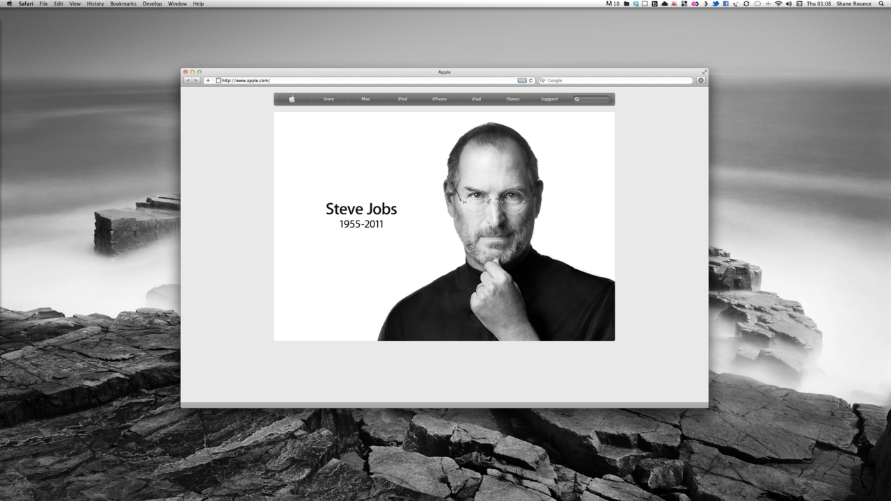This screenshot has height=501, width=891.
Task: Open the History menu
Action: coord(95,3)
